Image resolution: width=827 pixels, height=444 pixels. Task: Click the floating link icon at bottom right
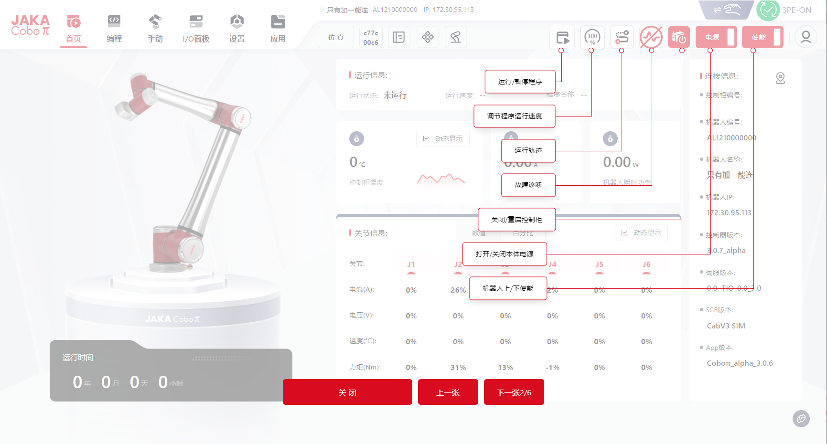pos(801,419)
